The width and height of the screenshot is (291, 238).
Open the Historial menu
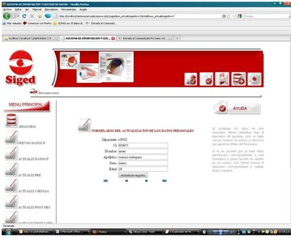point(37,10)
